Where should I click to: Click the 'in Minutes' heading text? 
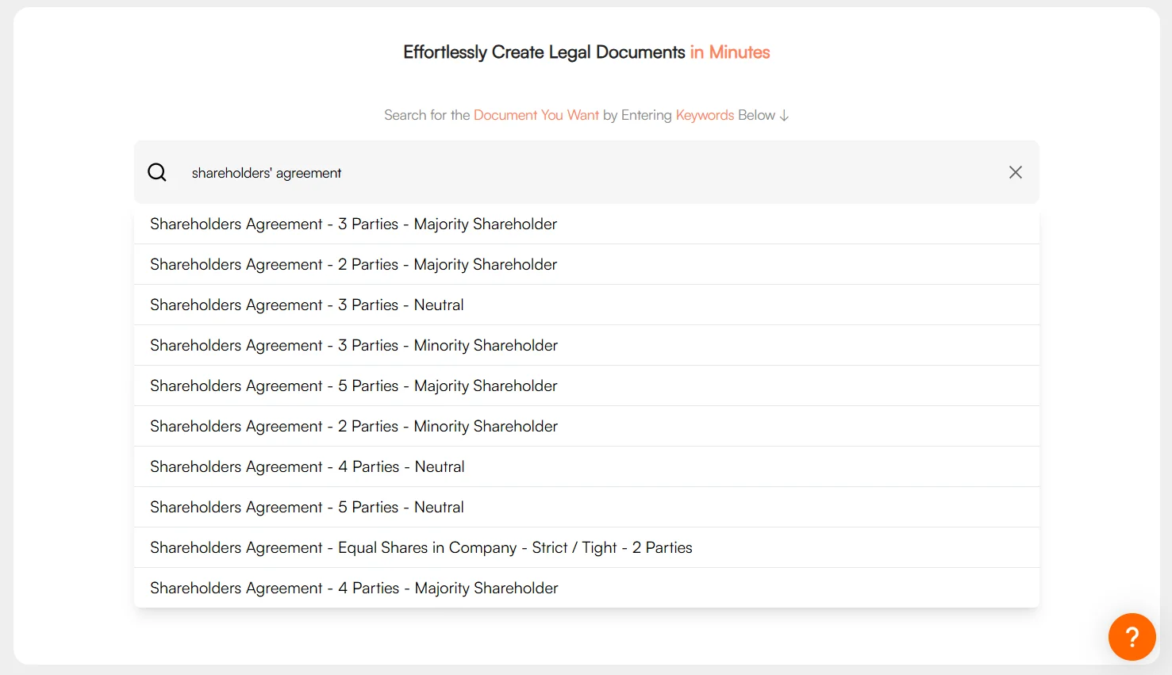tap(729, 52)
